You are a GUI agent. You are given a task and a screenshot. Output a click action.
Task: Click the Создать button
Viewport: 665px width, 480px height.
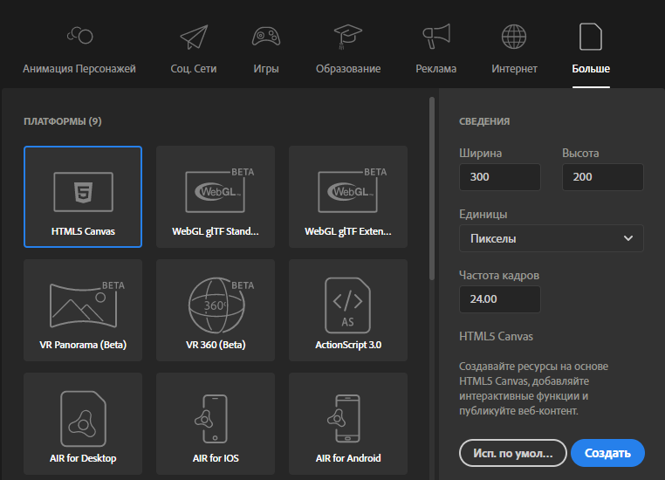(x=607, y=453)
